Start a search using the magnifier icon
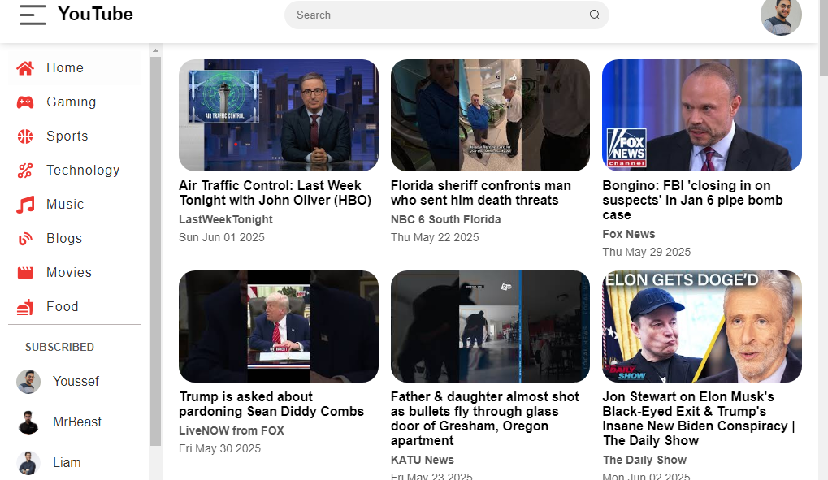 (595, 15)
